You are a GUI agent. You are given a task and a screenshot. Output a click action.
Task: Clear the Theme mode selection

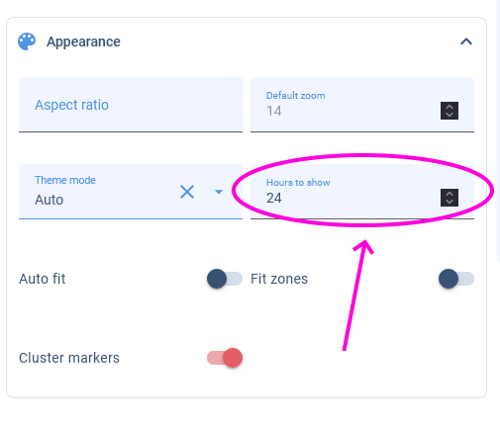click(187, 192)
